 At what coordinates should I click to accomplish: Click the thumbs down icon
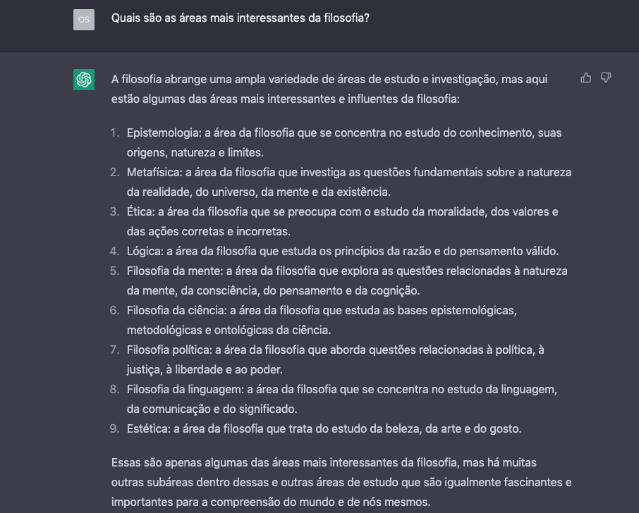coord(605,78)
